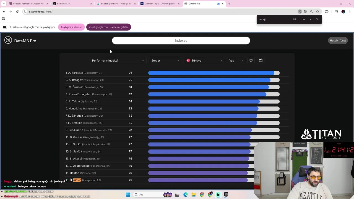Viewport: 354px width, 199px height.
Task: Open the Performans İndeksi dropdown
Action: [118, 61]
